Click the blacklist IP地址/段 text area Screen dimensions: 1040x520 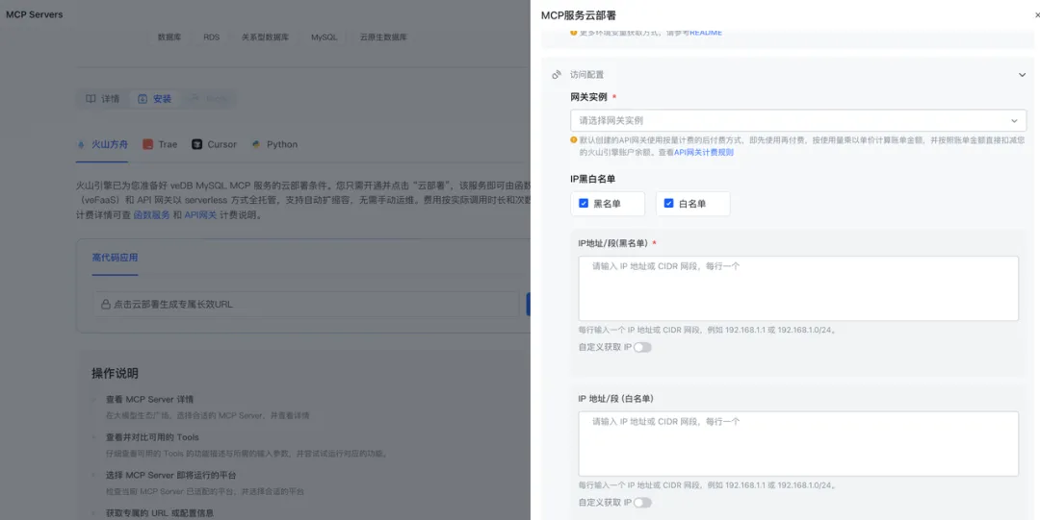click(x=798, y=288)
